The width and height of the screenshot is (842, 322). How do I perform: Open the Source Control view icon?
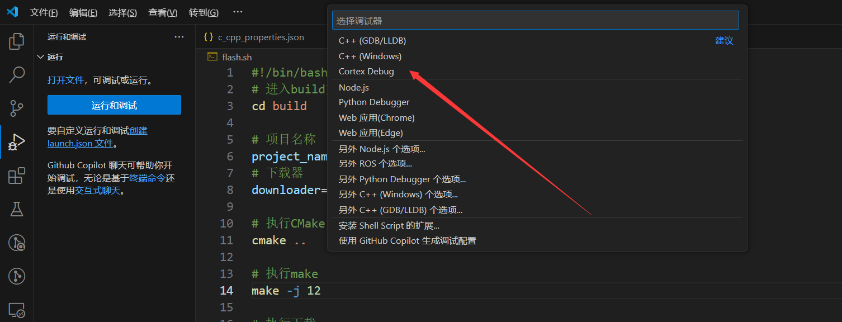(x=17, y=108)
